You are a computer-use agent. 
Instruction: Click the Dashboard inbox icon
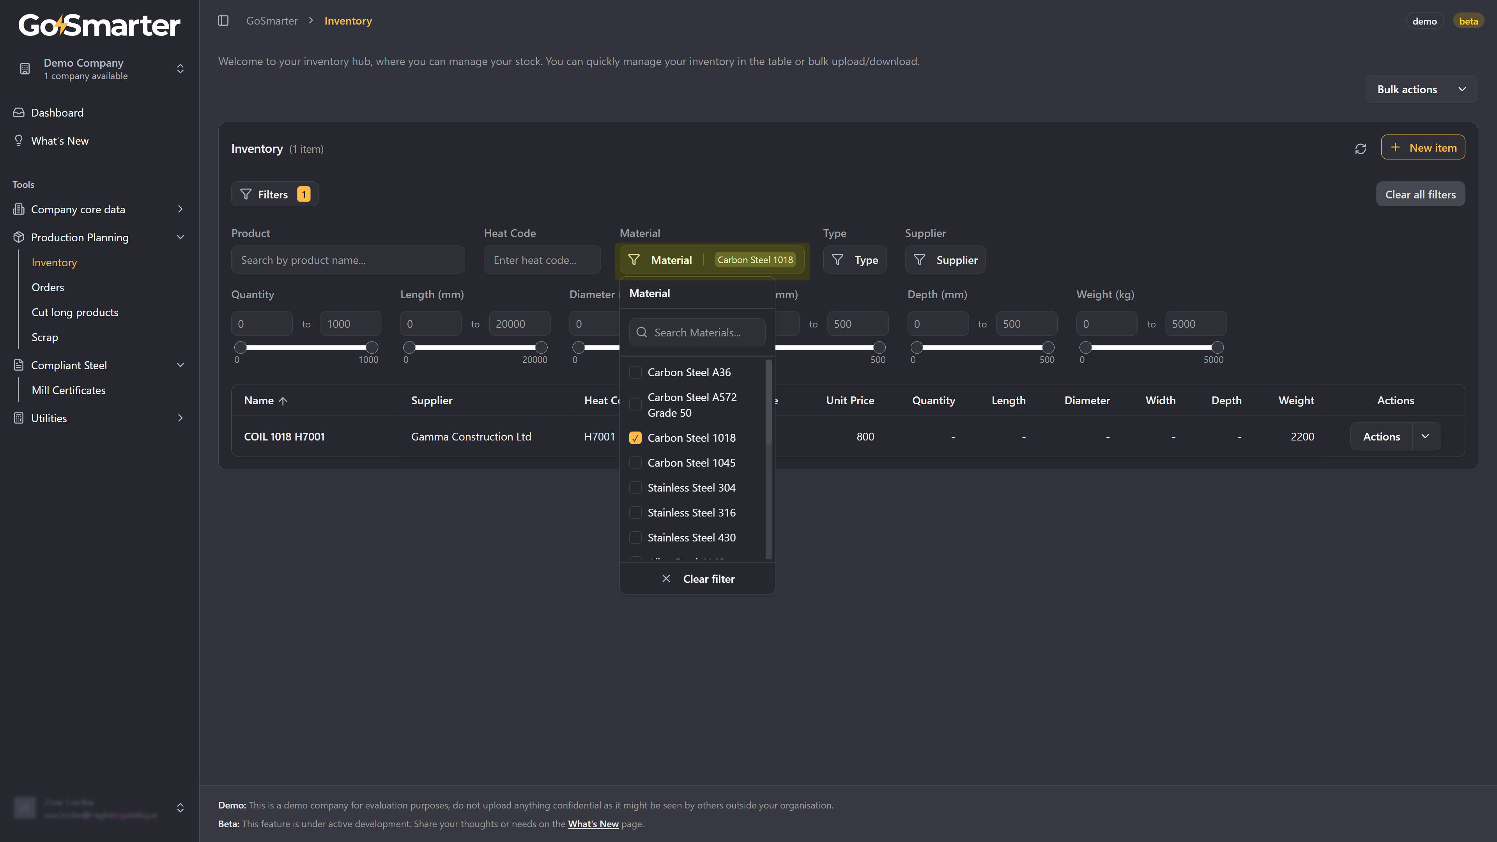tap(19, 113)
